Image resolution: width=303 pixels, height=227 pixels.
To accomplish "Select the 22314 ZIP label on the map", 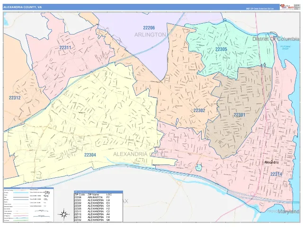I will 276,174.
